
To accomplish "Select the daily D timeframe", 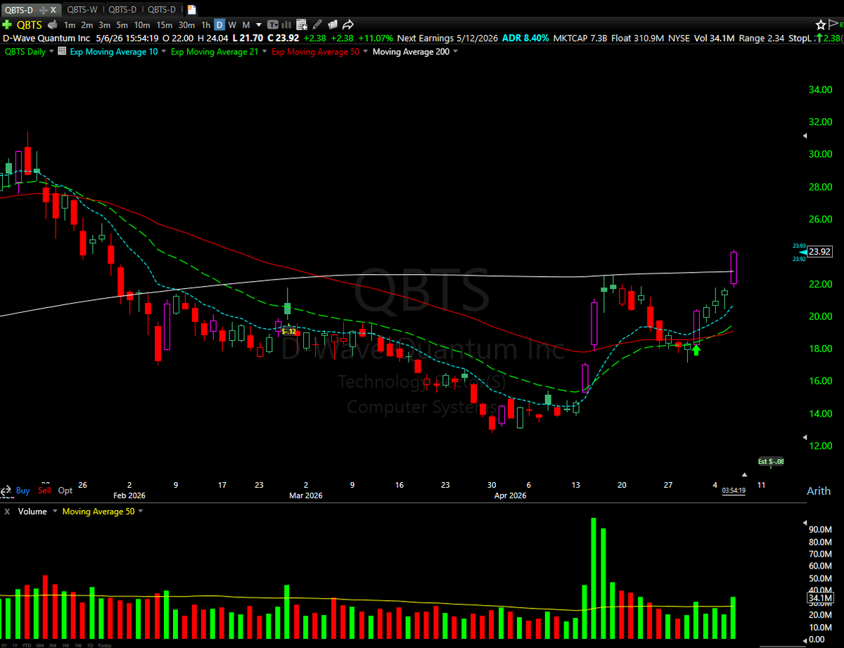I will 219,25.
